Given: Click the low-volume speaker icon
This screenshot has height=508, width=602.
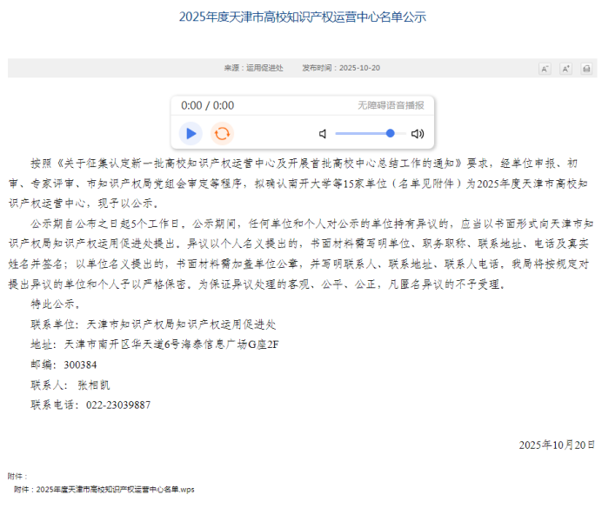Looking at the screenshot, I should tap(323, 134).
